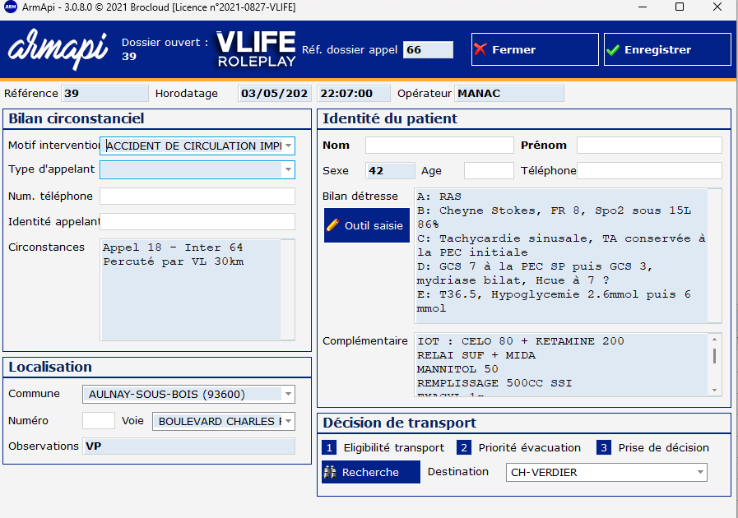Open the Motif intervention dropdown
Viewport: 738px width, 518px height.
tap(288, 146)
